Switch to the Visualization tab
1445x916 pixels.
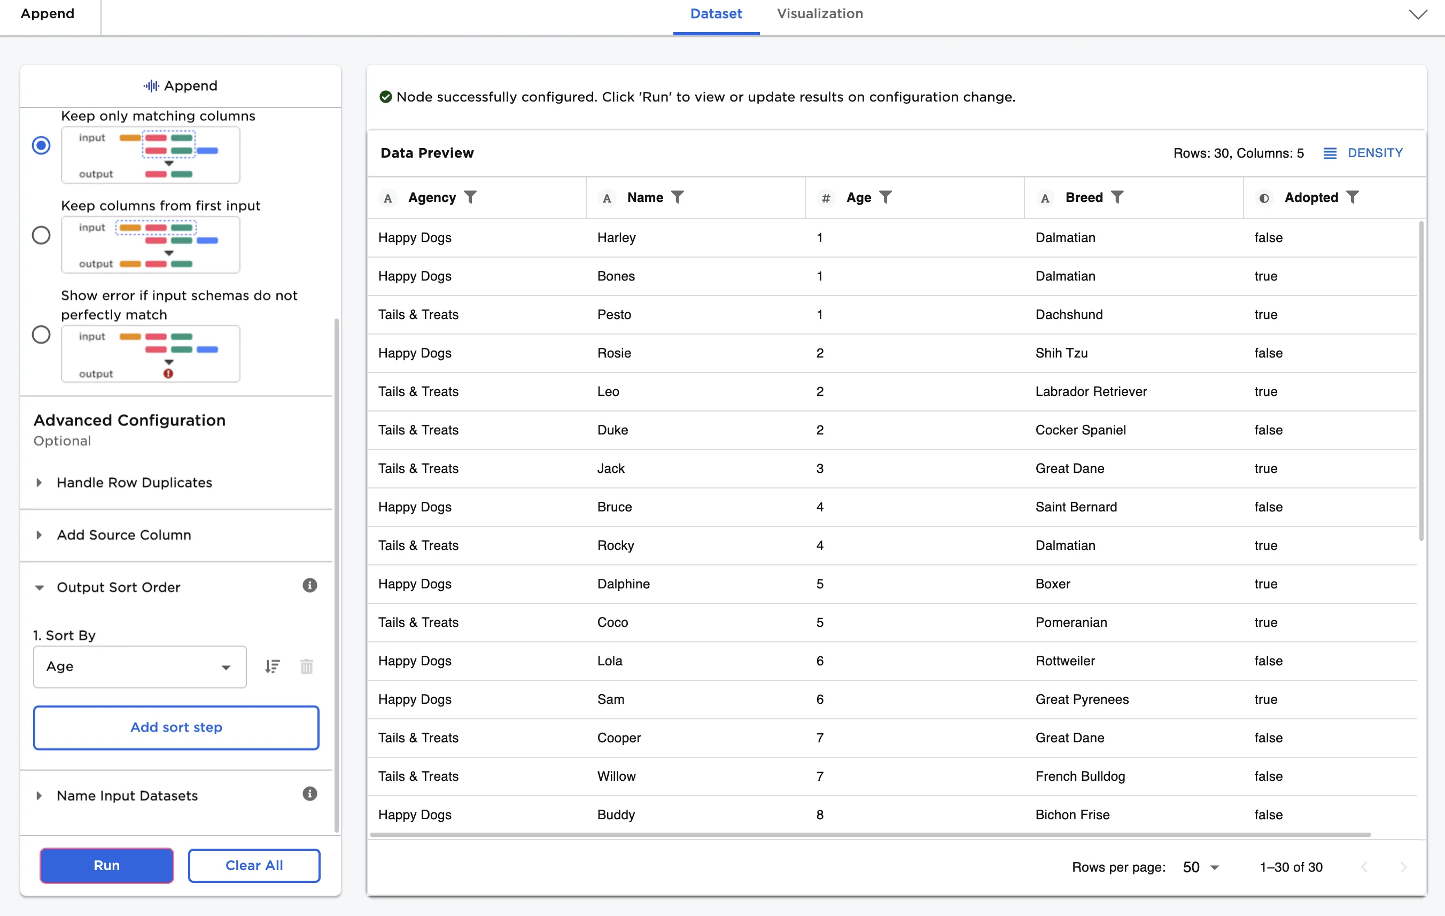(x=819, y=14)
